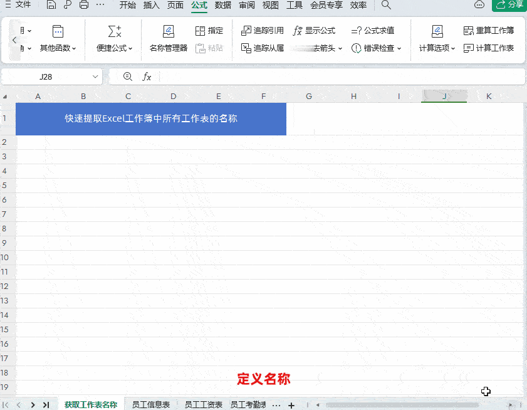Open the more quick-access options ellipsis
Image resolution: width=527 pixels, height=410 pixels.
pos(100,5)
